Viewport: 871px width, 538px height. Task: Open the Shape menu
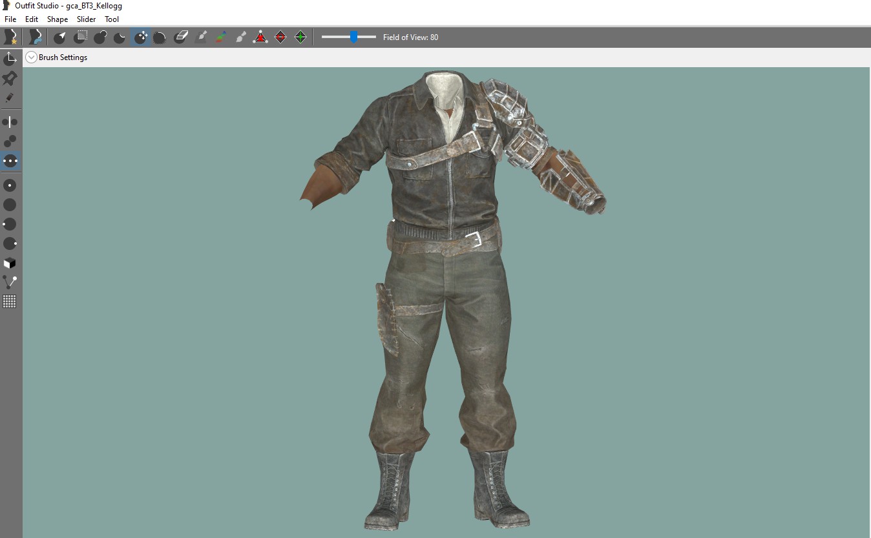click(x=57, y=19)
